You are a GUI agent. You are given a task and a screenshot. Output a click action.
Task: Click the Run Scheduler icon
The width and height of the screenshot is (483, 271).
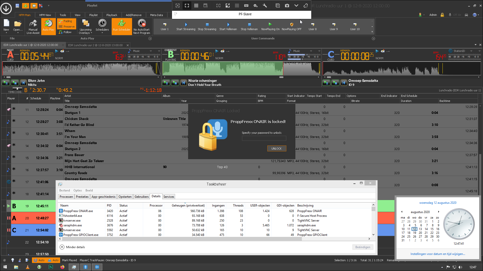click(x=122, y=24)
